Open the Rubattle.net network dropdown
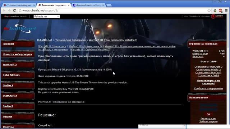 click(x=47, y=16)
